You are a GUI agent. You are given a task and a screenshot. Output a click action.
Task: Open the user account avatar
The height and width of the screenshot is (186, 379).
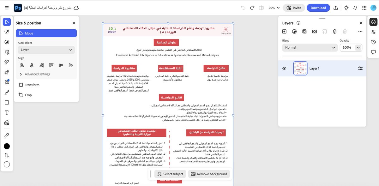pyautogui.click(x=373, y=8)
